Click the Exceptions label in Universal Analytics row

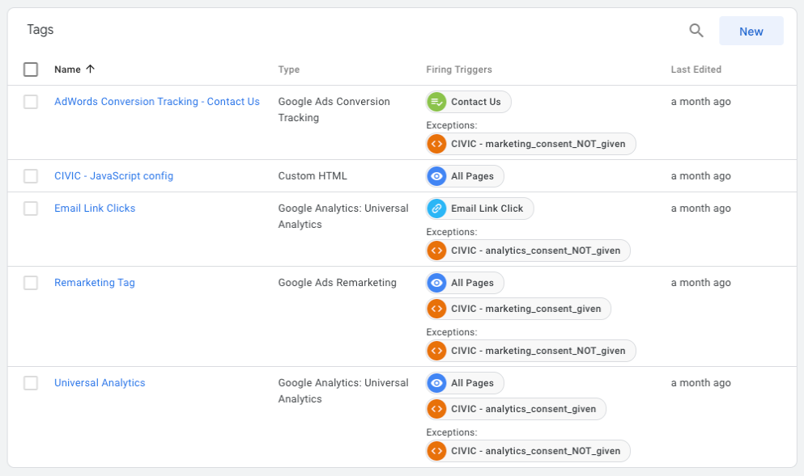[x=452, y=432]
